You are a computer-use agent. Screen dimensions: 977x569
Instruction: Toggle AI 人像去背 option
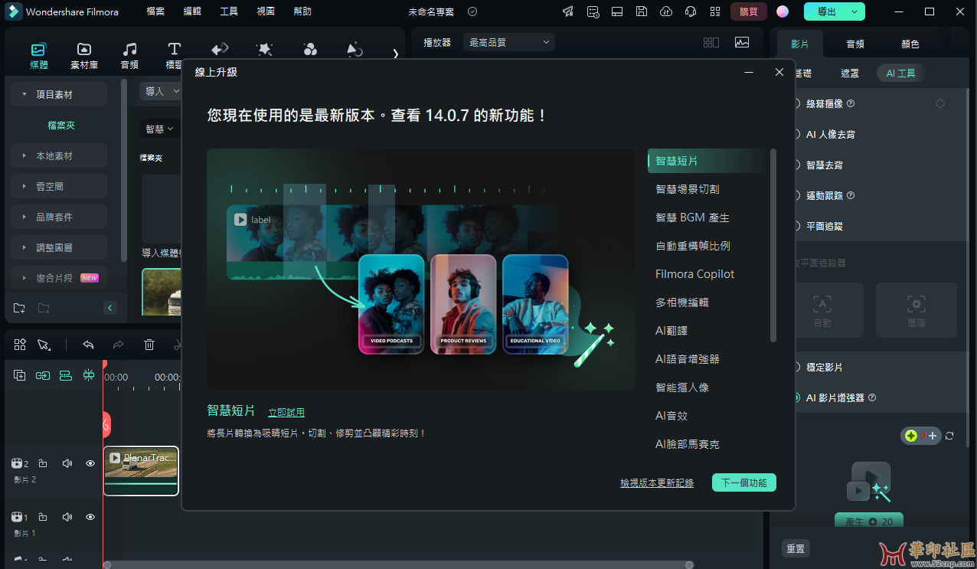tap(796, 134)
